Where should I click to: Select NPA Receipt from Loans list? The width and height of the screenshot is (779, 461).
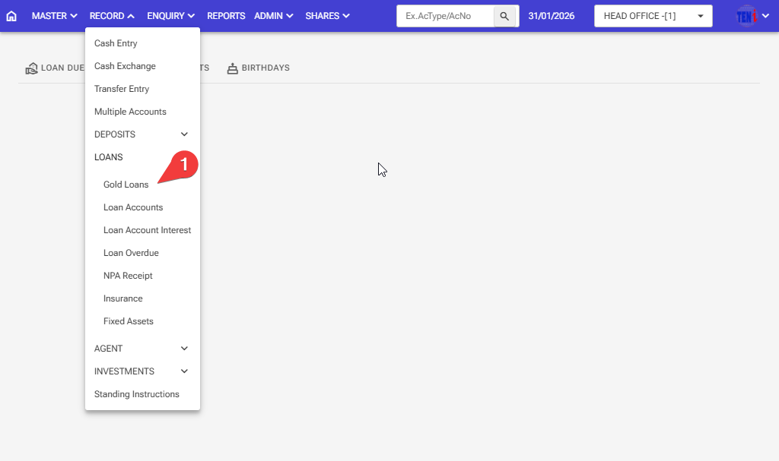[128, 276]
